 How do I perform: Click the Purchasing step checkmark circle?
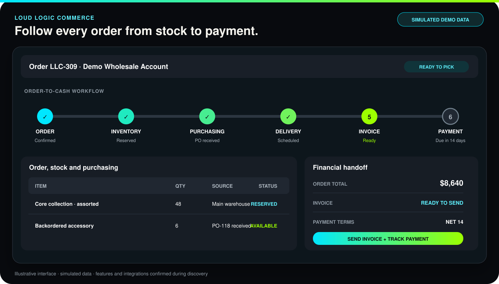tap(207, 117)
